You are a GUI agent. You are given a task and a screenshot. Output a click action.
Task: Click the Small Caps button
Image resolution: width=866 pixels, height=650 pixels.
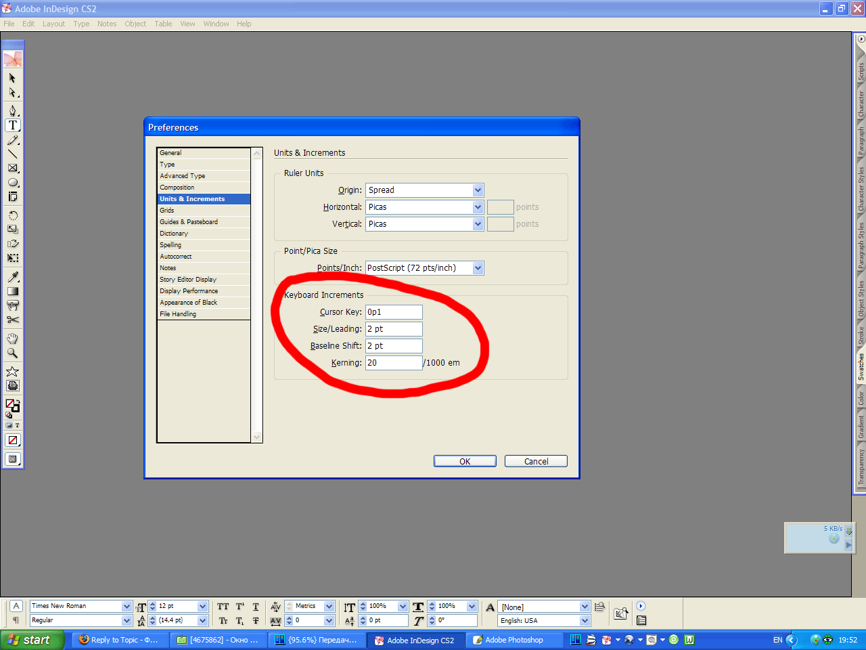[223, 621]
